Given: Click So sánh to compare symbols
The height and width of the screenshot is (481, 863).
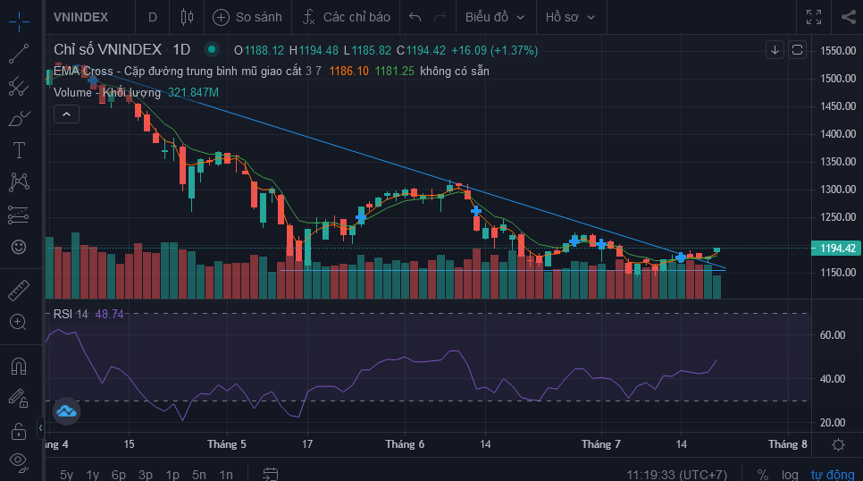Looking at the screenshot, I should pos(247,17).
